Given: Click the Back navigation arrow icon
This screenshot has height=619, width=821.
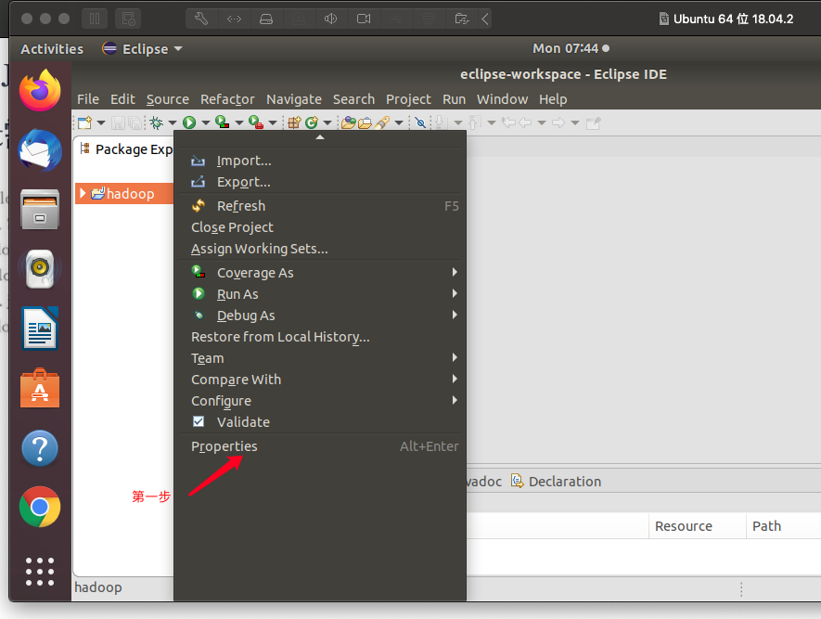Looking at the screenshot, I should click(525, 123).
